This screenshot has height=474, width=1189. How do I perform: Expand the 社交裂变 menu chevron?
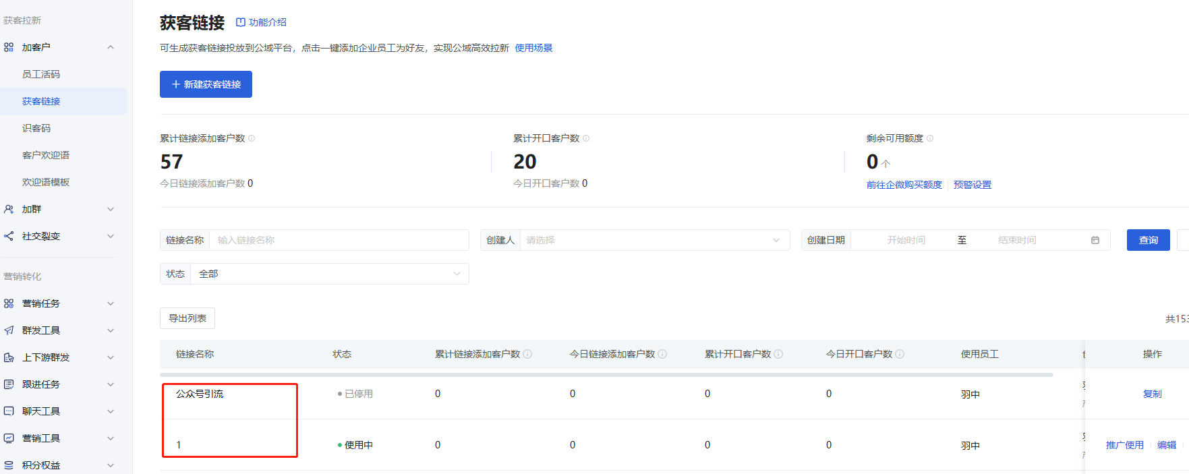click(111, 236)
